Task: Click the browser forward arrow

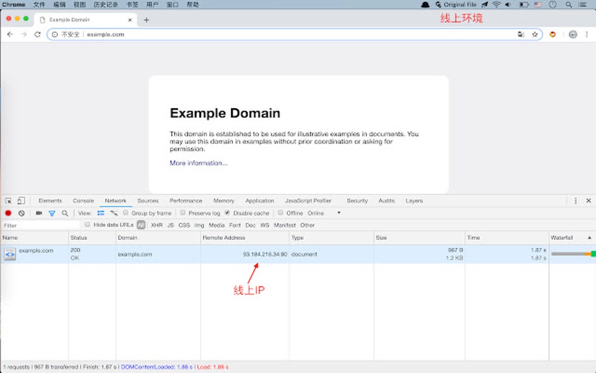Action: (x=24, y=34)
